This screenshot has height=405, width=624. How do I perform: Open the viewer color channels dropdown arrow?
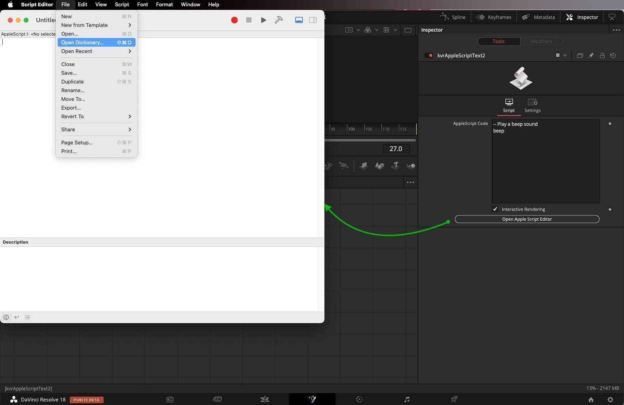click(377, 30)
